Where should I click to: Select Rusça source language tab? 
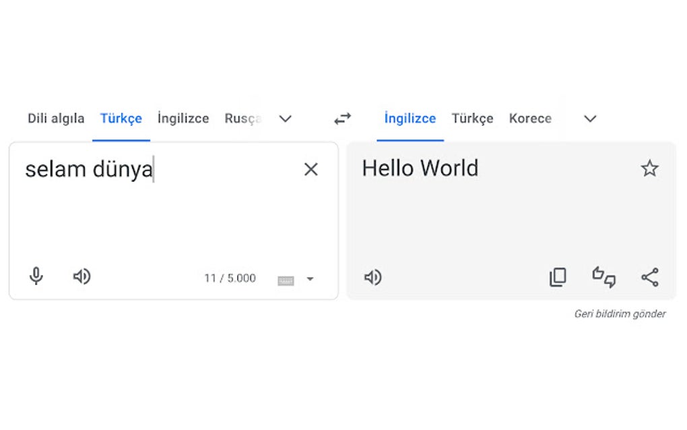(x=242, y=119)
